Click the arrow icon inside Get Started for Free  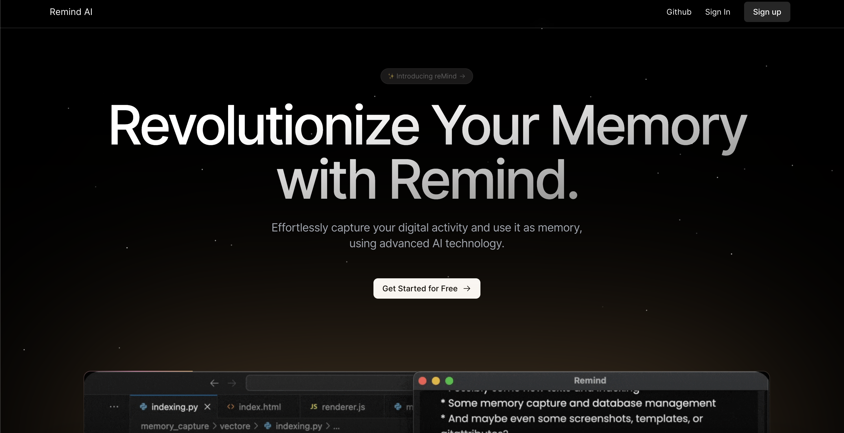[467, 288]
